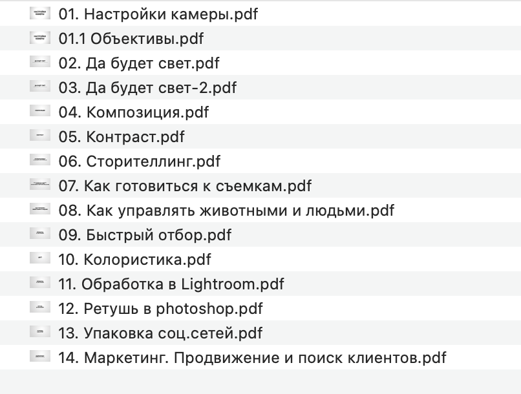
Task: Click the thumbnail icon of 01.1 Объективы.pdf
Action: (x=40, y=38)
